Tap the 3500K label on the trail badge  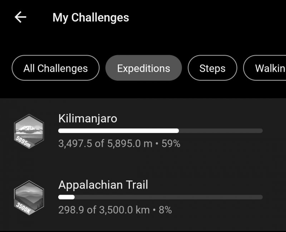23,208
